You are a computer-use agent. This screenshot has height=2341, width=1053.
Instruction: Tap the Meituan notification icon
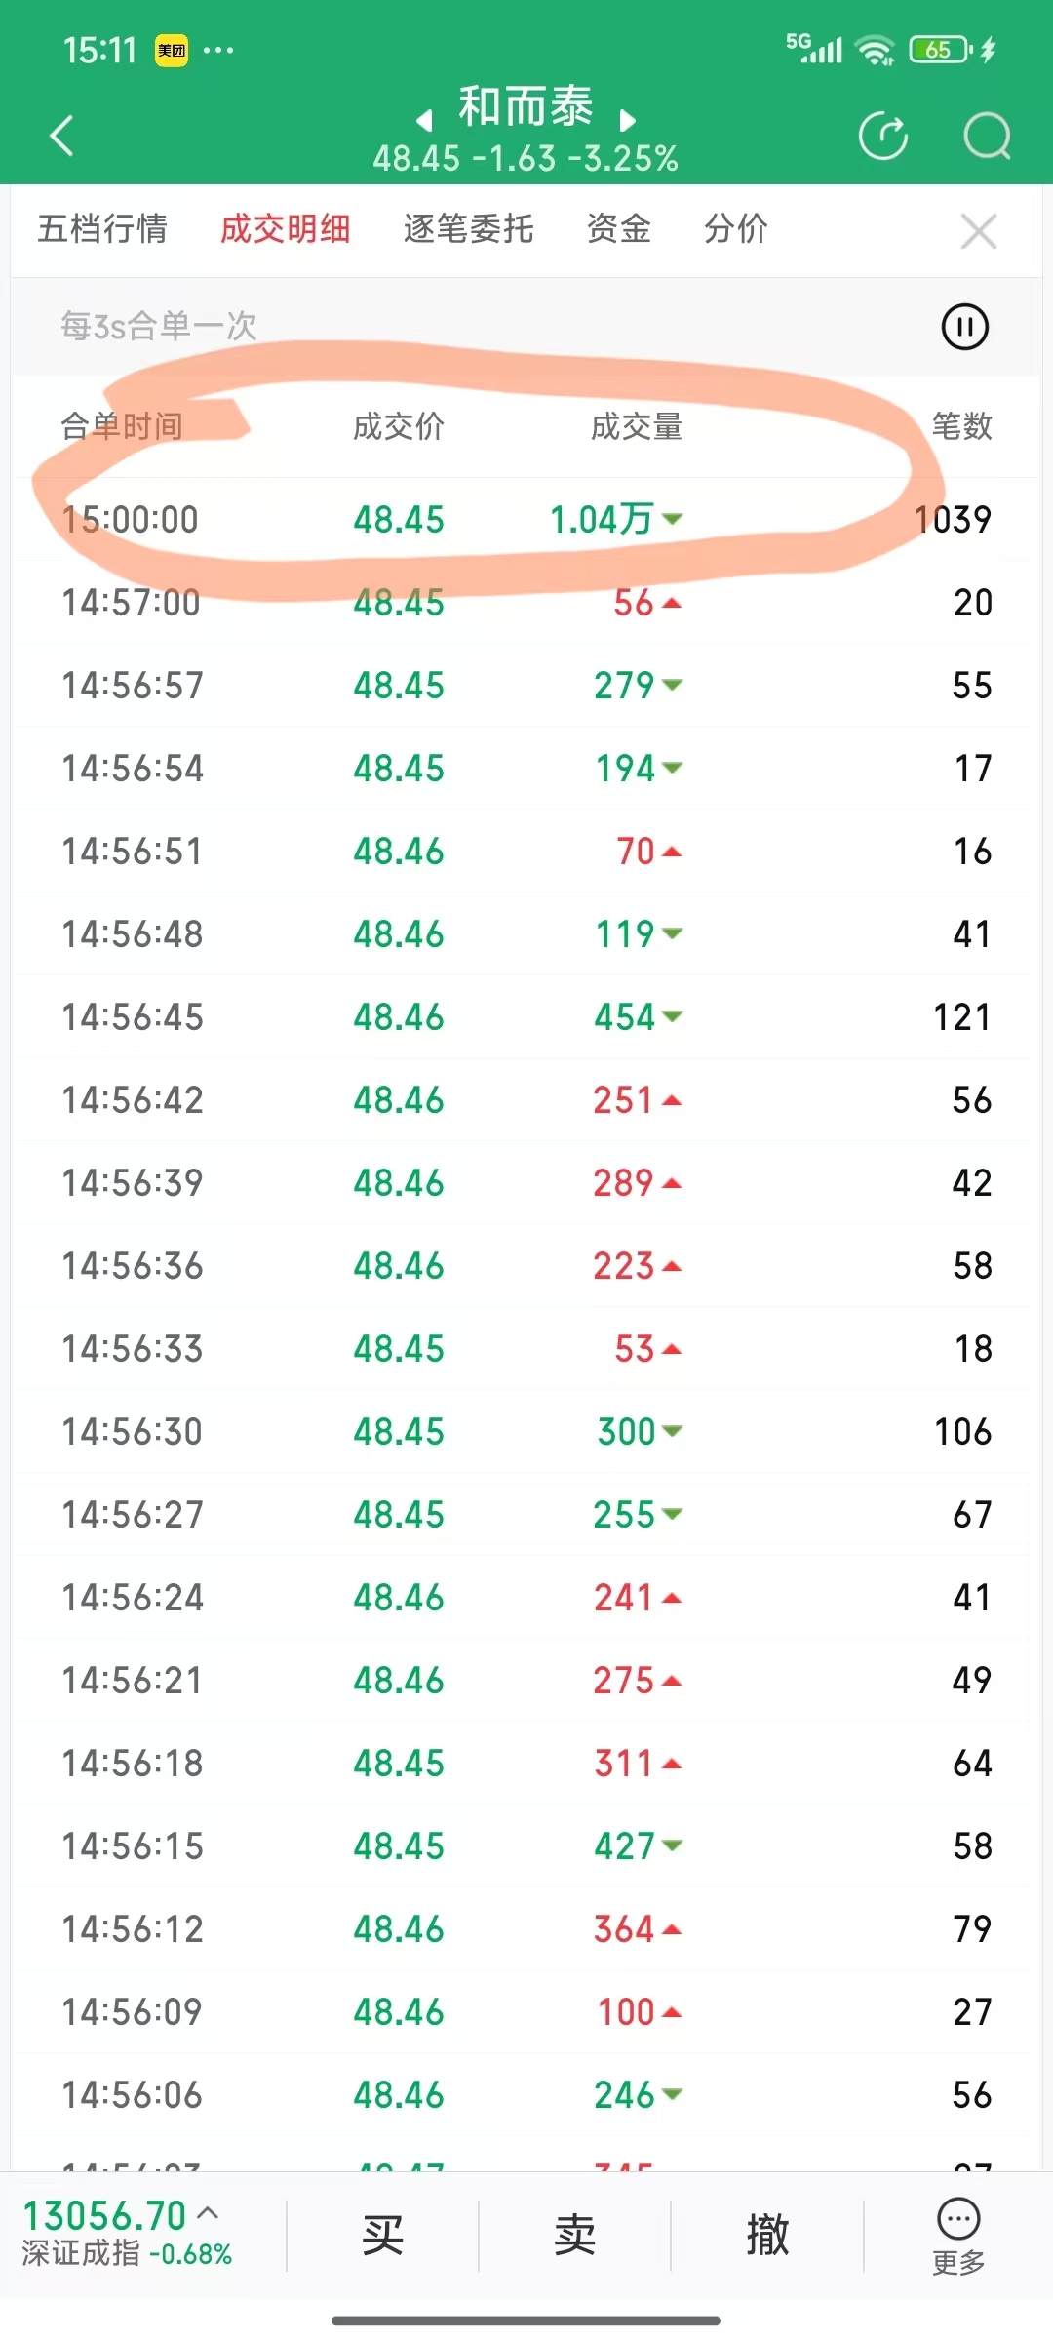[172, 50]
